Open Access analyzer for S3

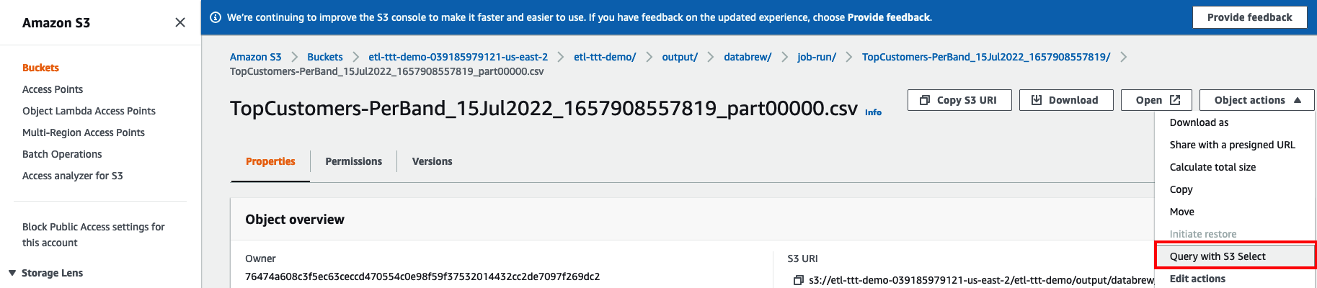73,176
